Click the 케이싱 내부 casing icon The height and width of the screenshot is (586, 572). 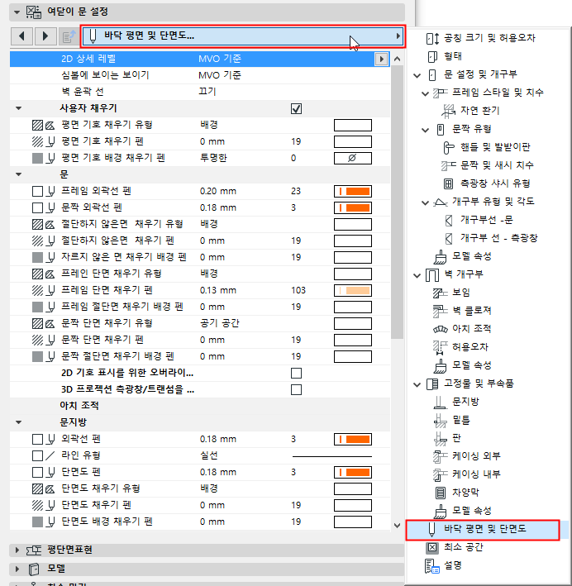440,474
